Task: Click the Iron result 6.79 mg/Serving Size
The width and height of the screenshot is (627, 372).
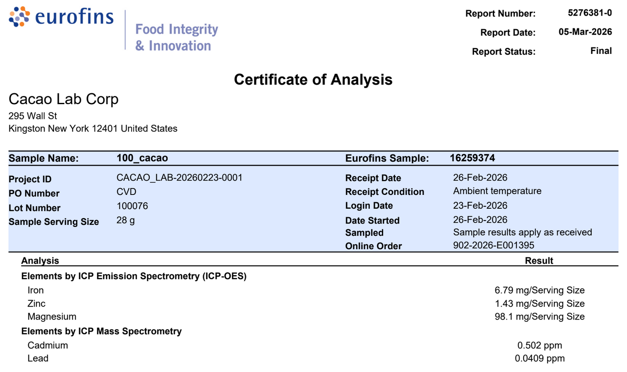Action: 539,290
